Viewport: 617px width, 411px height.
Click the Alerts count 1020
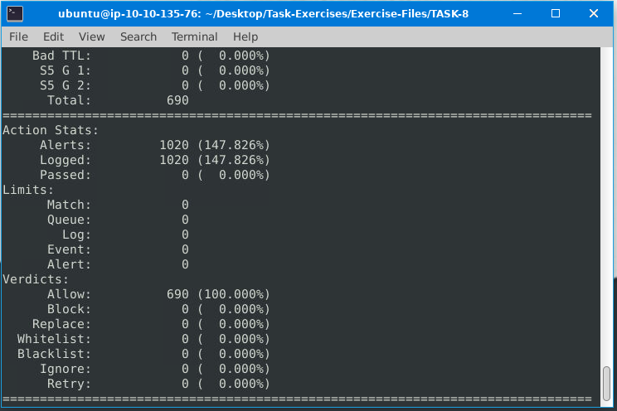coord(174,145)
